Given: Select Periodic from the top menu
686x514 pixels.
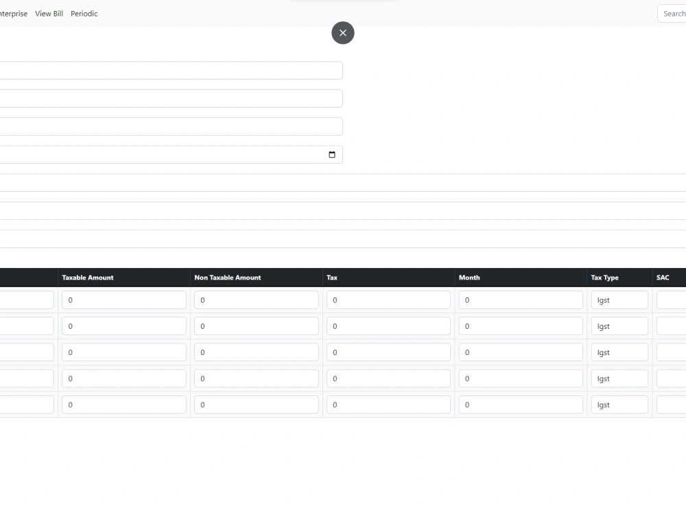Looking at the screenshot, I should 84,13.
